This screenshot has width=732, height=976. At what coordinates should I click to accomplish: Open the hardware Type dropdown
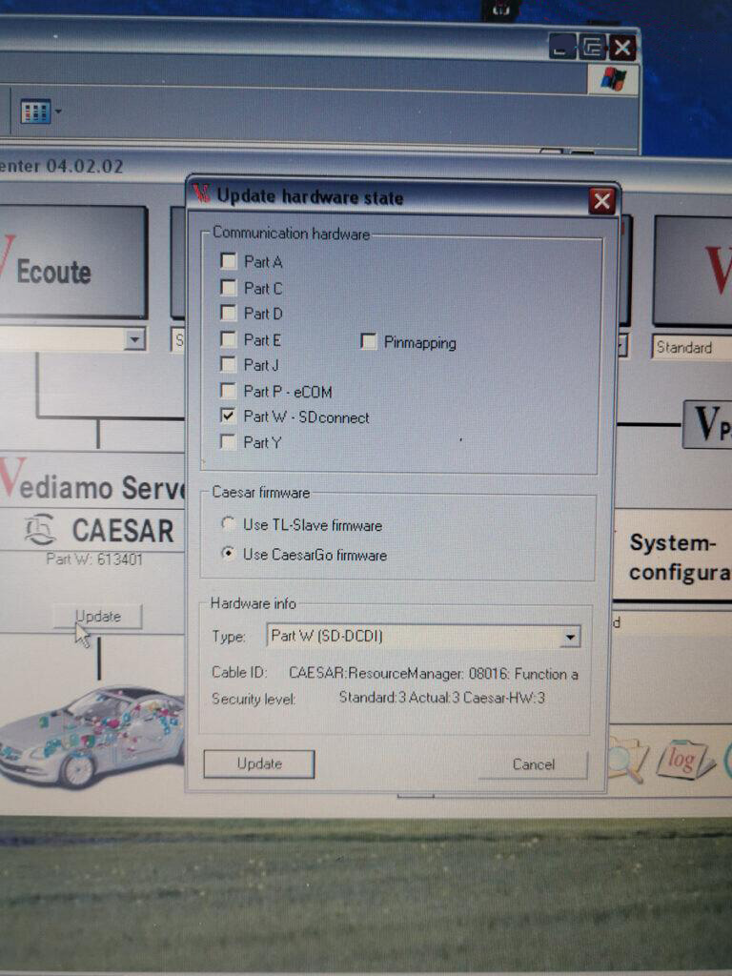point(570,638)
